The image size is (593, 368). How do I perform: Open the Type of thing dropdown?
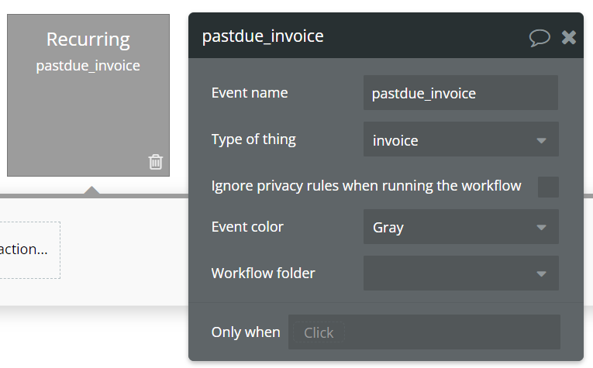[460, 140]
